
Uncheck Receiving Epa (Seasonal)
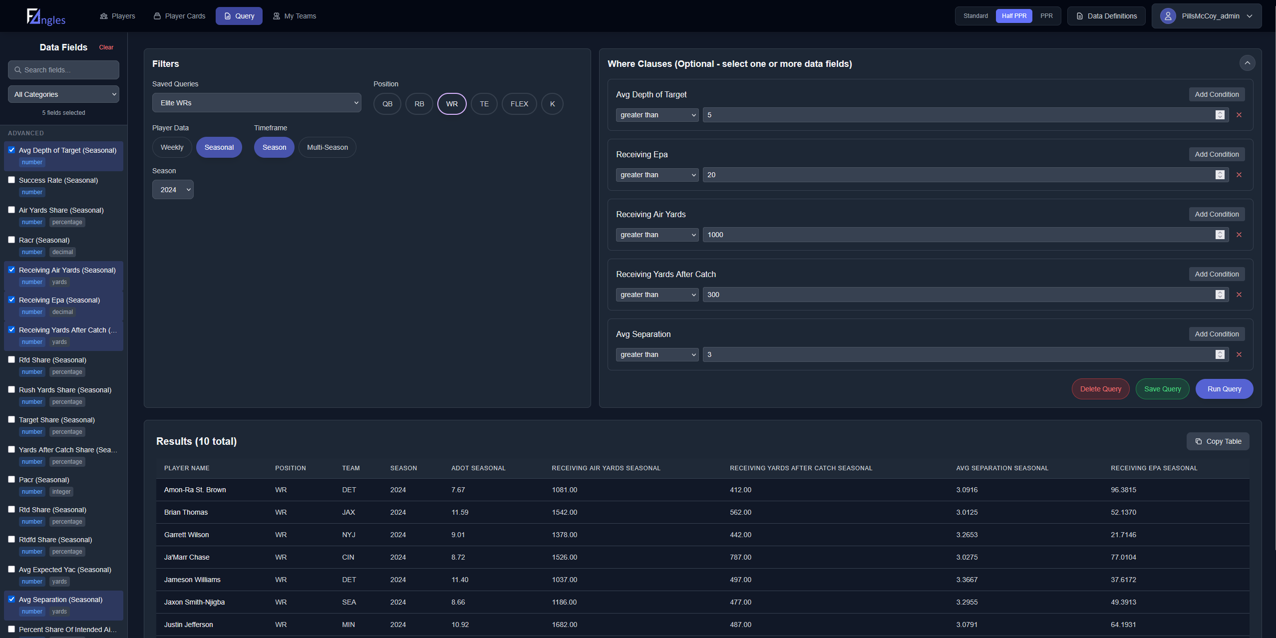click(x=11, y=300)
